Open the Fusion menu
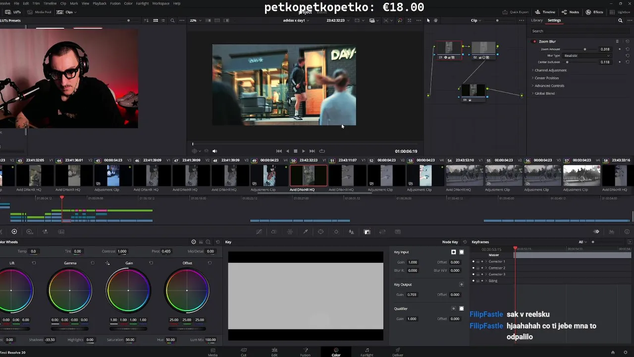The image size is (634, 357). click(x=115, y=3)
